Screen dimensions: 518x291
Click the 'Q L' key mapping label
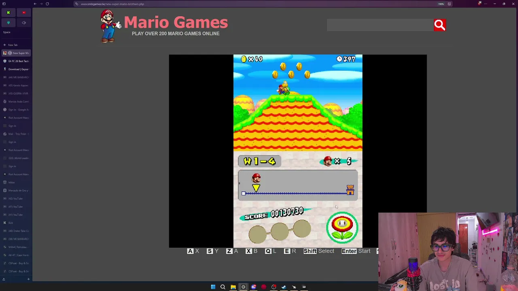[270, 251]
